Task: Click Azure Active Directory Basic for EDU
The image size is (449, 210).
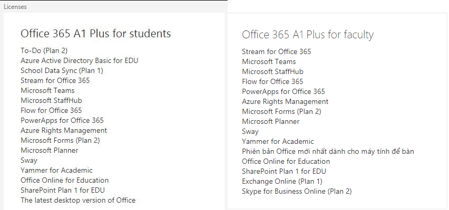Action: click(80, 60)
